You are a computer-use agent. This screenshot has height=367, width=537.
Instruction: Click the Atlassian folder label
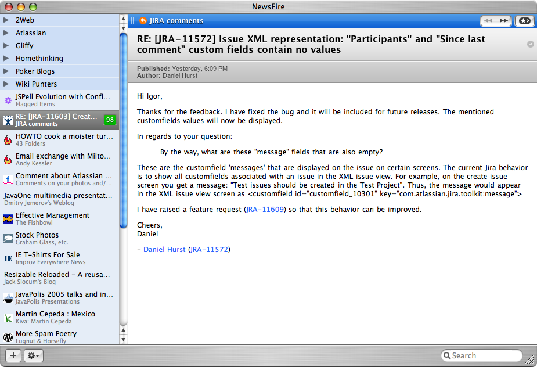tap(31, 33)
